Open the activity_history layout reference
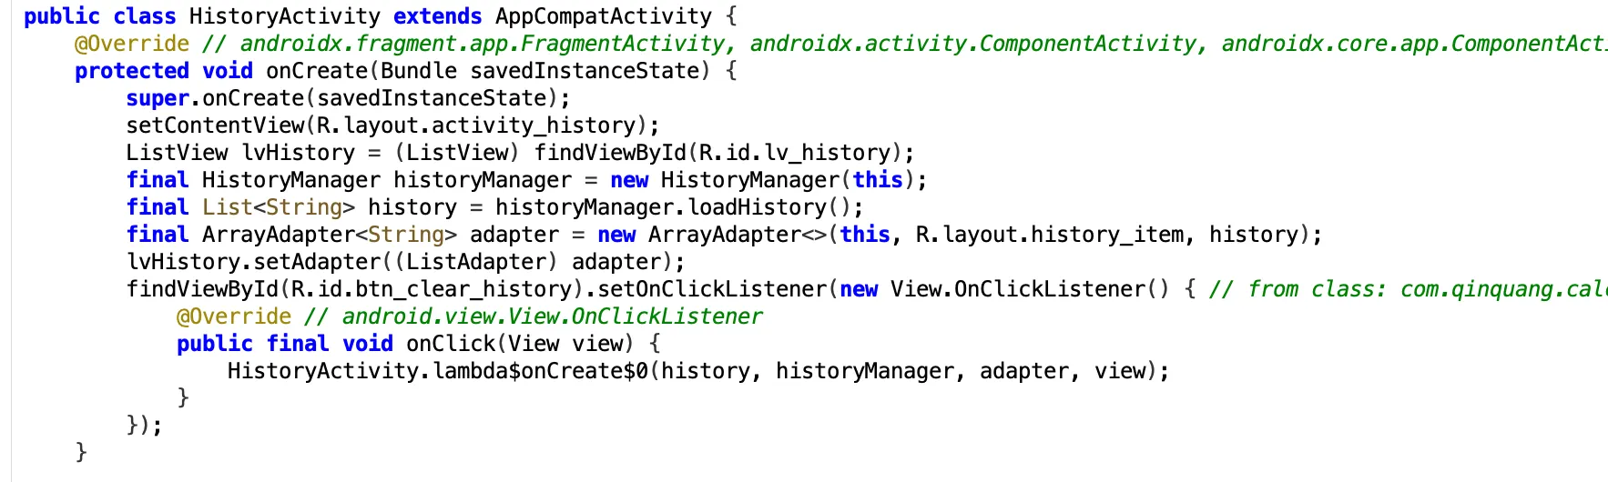The image size is (1608, 482). point(534,126)
